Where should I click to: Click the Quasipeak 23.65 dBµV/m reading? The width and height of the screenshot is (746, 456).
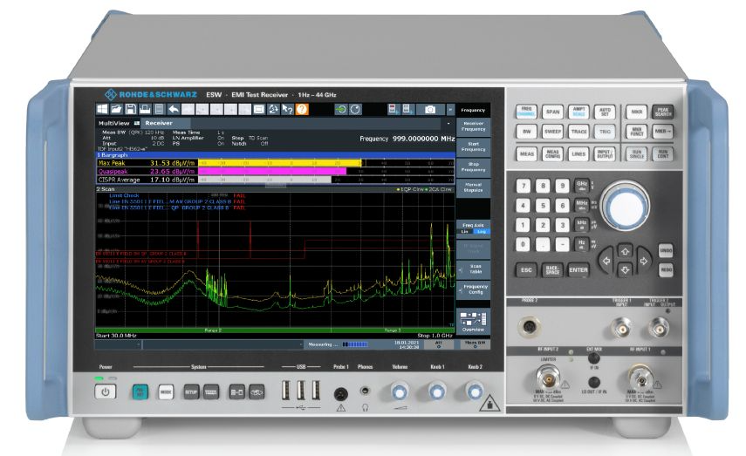pyautogui.click(x=147, y=171)
